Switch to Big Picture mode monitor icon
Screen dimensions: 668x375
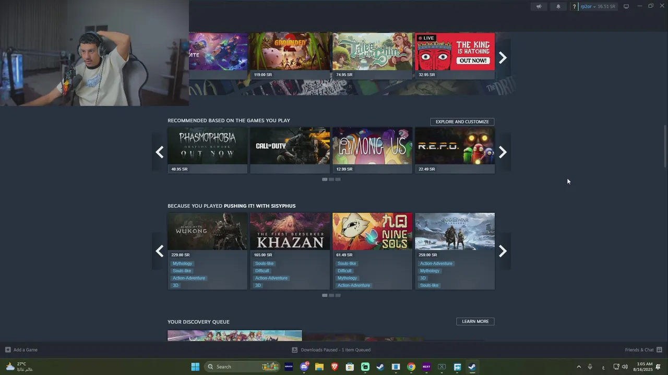click(626, 6)
